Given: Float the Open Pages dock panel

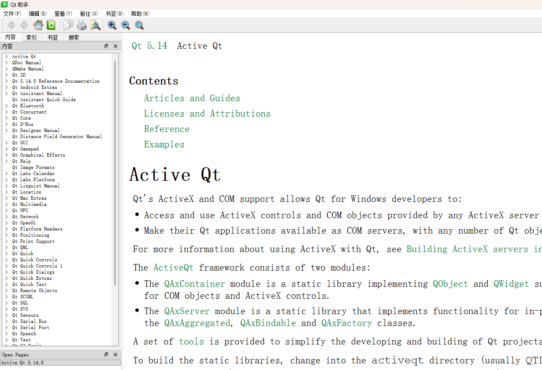Looking at the screenshot, I should pyautogui.click(x=106, y=355).
